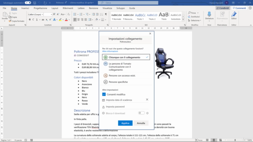Open the 'Layout' ribbon tab
The height and width of the screenshot is (142, 253).
tap(55, 8)
